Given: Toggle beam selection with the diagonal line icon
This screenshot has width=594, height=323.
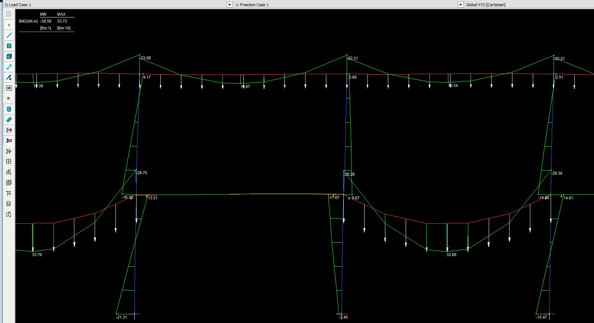Looking at the screenshot, I should 9,35.
